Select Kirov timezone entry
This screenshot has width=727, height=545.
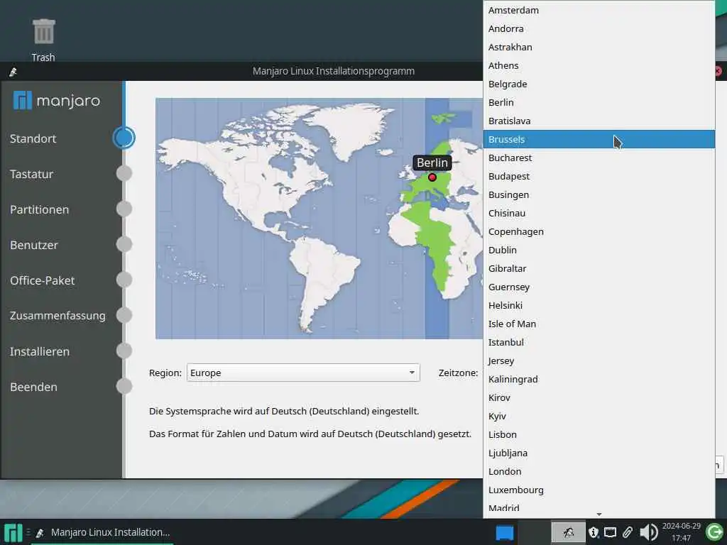[599, 397]
